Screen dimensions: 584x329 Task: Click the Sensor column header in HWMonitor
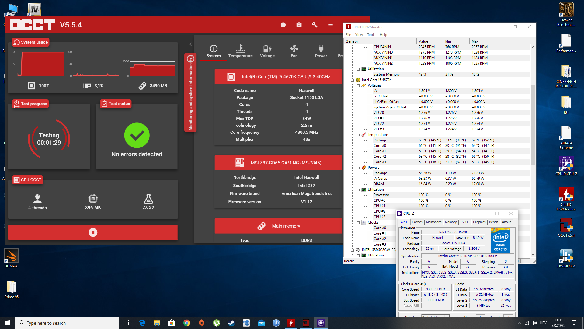(380, 41)
